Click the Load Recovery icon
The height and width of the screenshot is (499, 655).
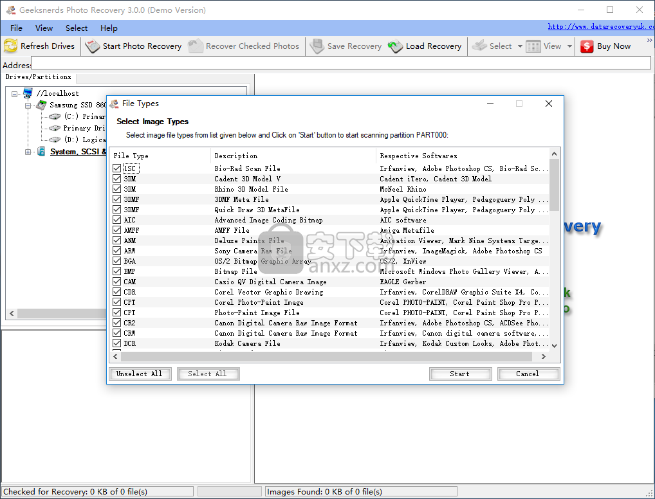pos(395,46)
